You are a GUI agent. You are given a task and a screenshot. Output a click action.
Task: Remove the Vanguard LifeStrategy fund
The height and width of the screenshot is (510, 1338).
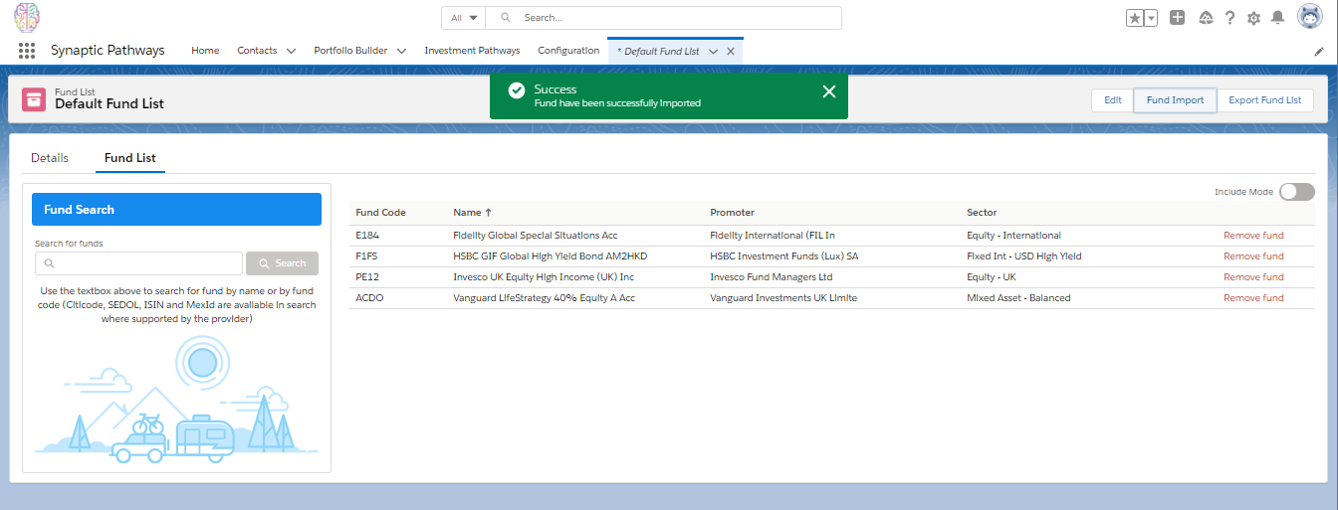coord(1252,298)
